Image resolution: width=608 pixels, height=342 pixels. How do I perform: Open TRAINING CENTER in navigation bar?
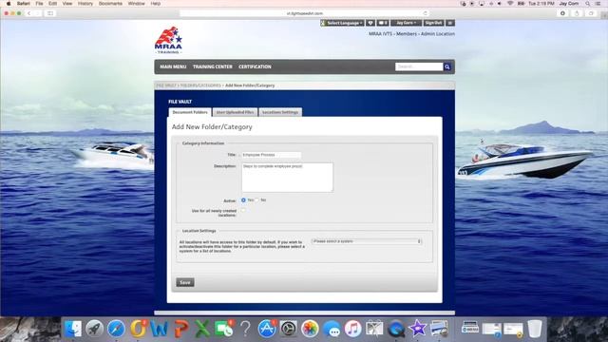click(x=213, y=66)
